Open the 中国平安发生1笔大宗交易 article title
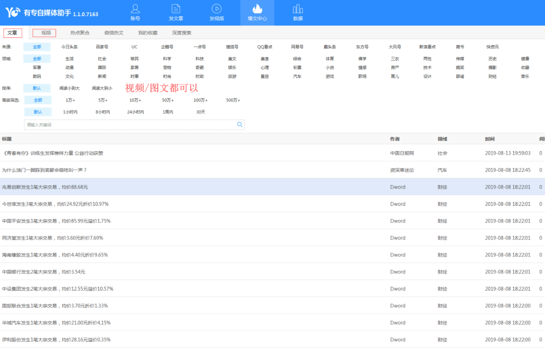Image resolution: width=545 pixels, height=350 pixels. [56, 221]
